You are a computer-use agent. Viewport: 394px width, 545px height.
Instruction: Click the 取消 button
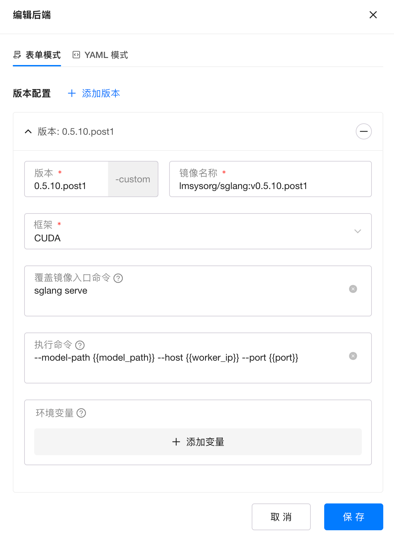click(281, 517)
